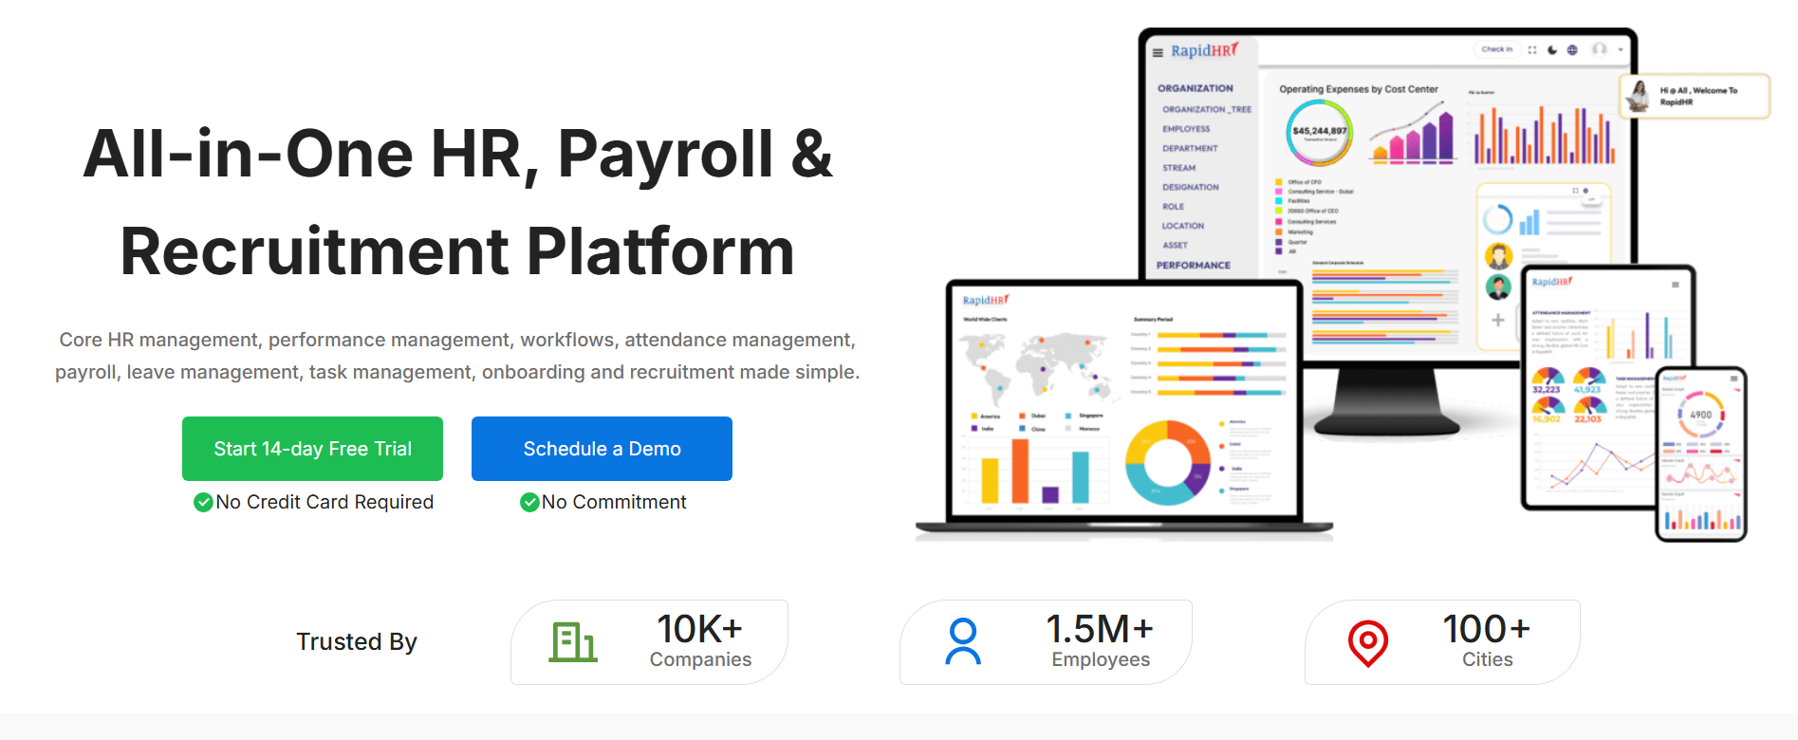Select EMPLOYESS in the sidebar menu
This screenshot has height=740, width=1798.
1186,129
